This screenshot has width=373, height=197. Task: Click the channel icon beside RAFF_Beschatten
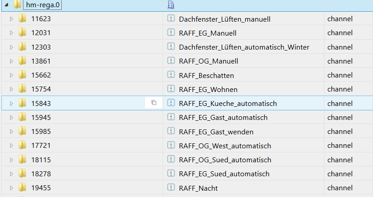[x=171, y=75]
